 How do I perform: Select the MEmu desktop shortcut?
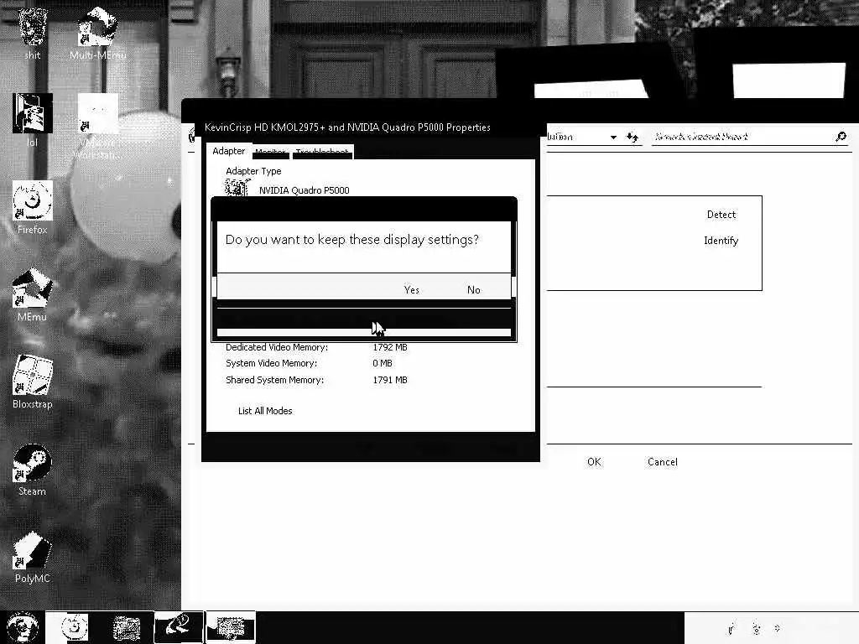click(33, 294)
